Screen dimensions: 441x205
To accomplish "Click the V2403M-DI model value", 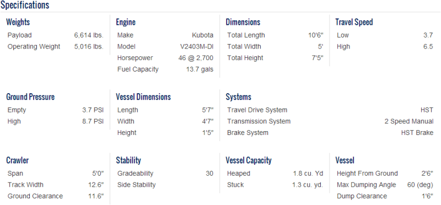I will 197,46.
